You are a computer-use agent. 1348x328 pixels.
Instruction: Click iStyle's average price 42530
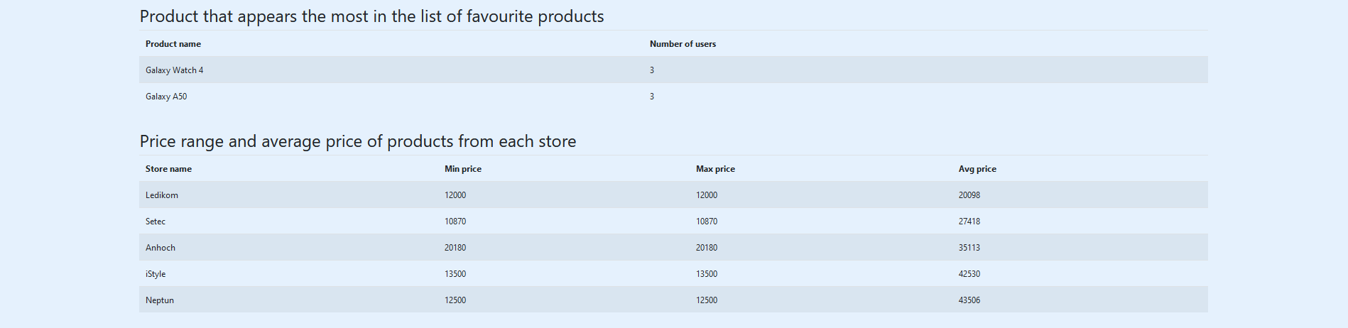pos(969,274)
